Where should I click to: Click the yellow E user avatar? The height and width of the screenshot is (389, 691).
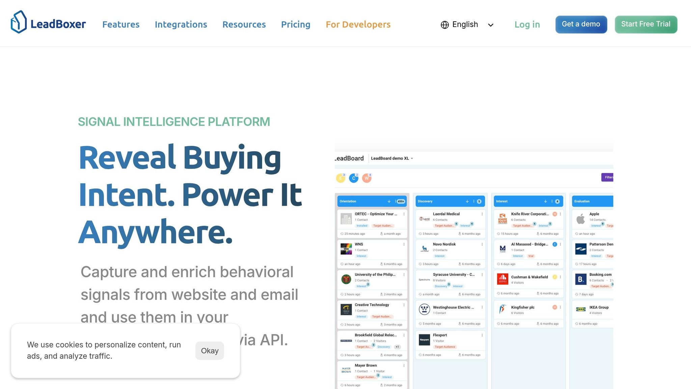click(340, 178)
